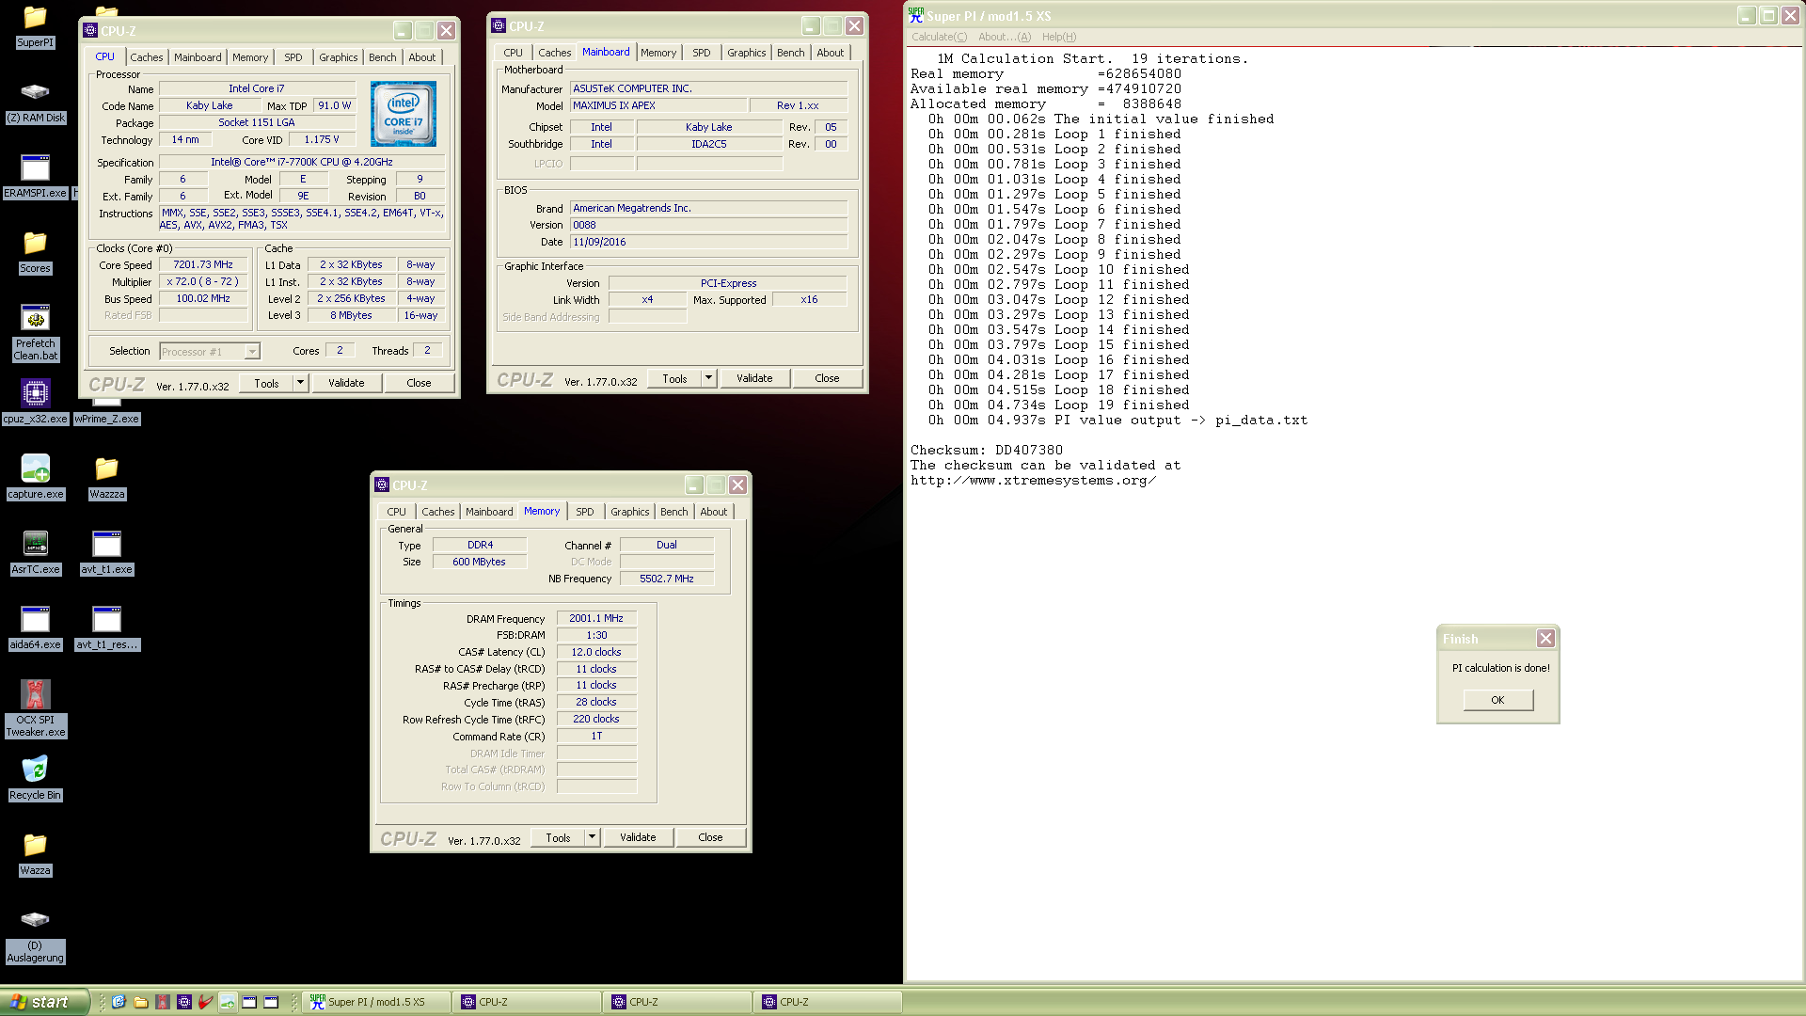Open the (Z) RAM Disk drive icon
1806x1016 pixels.
(35, 102)
